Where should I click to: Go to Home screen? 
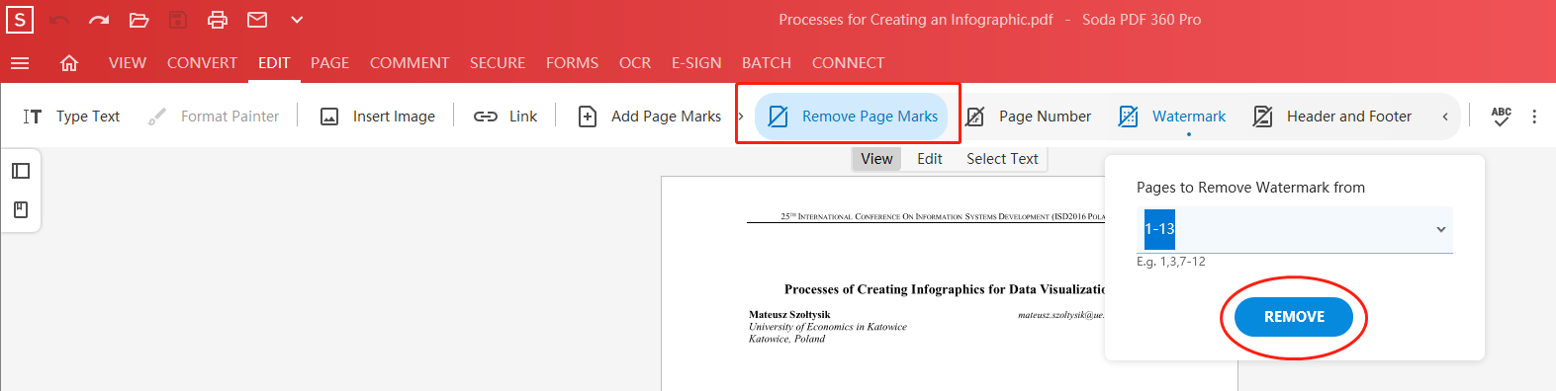pyautogui.click(x=69, y=63)
